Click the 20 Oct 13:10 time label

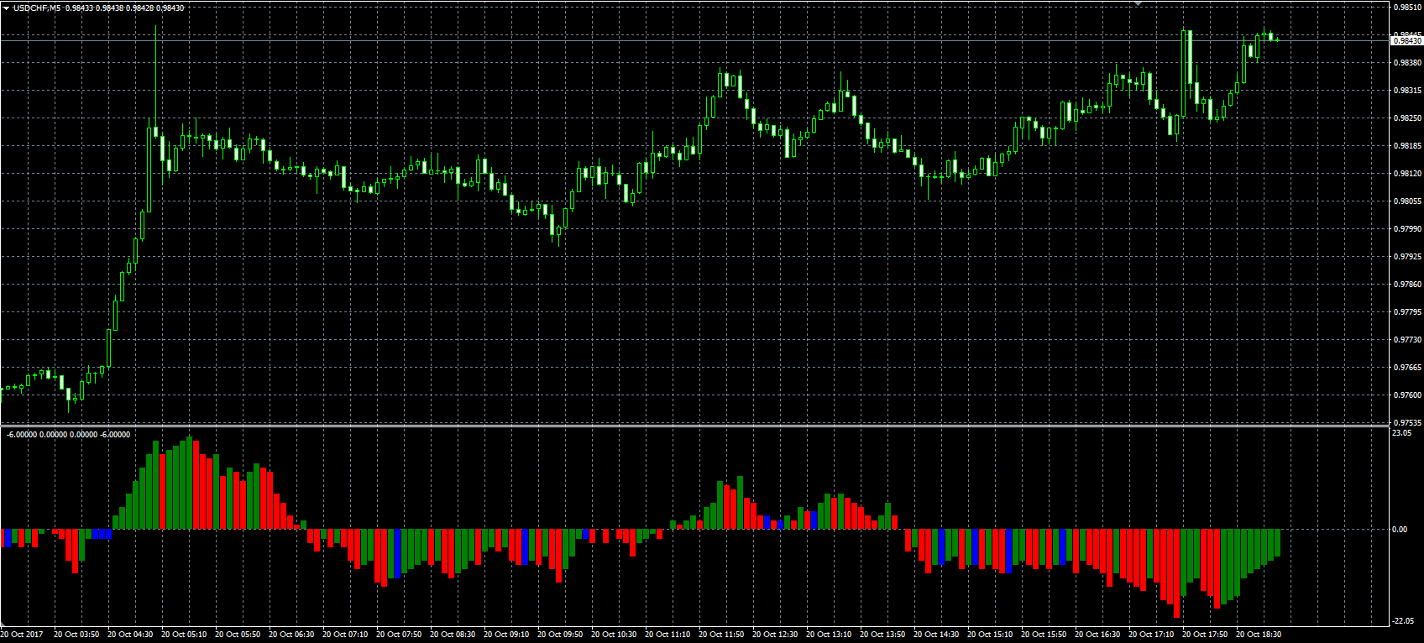tap(829, 635)
